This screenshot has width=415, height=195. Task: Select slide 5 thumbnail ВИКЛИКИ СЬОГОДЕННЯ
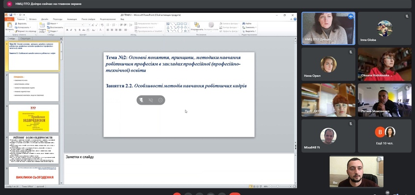pyautogui.click(x=34, y=175)
